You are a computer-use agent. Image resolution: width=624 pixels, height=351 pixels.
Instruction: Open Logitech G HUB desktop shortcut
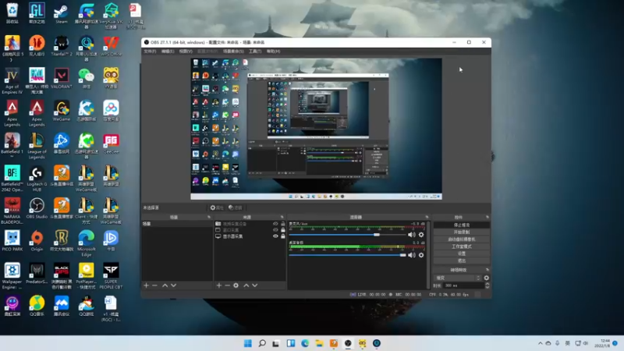pos(37,179)
